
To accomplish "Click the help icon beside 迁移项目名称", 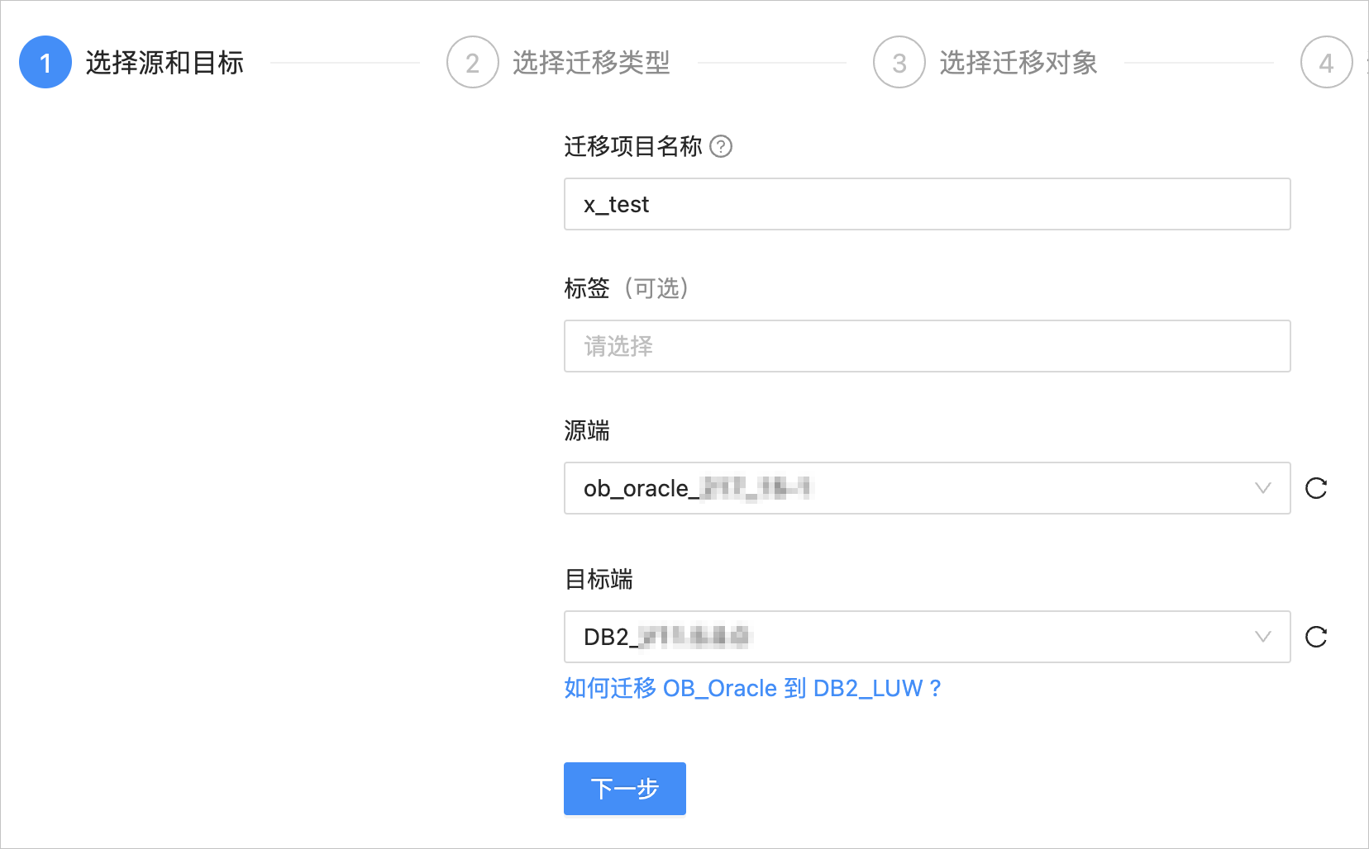I will pyautogui.click(x=721, y=146).
